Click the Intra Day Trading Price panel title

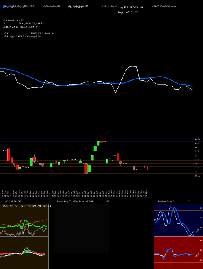[x=83, y=201]
